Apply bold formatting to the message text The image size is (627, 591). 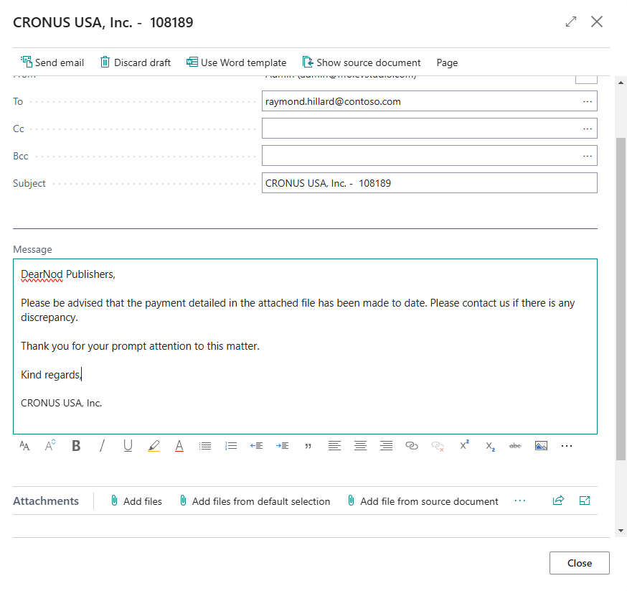(x=75, y=445)
